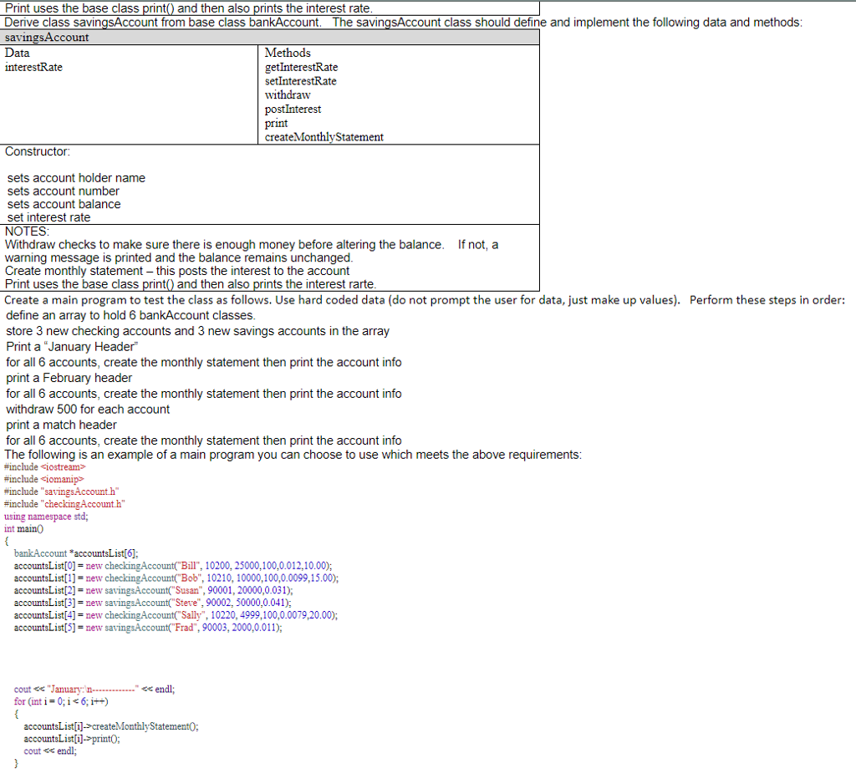Click the createMonthlyStatement method entry
The width and height of the screenshot is (856, 774).
click(324, 137)
